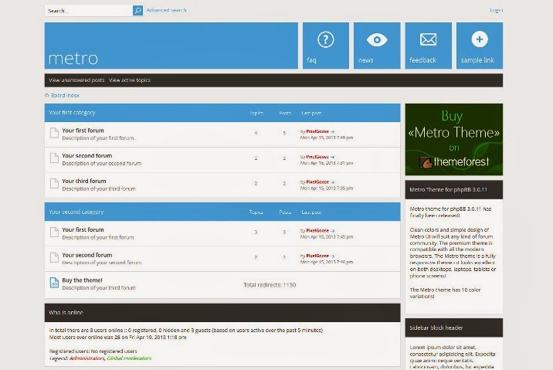
Task: Click the document icon beside Your third forum in first category
Action: (x=54, y=183)
